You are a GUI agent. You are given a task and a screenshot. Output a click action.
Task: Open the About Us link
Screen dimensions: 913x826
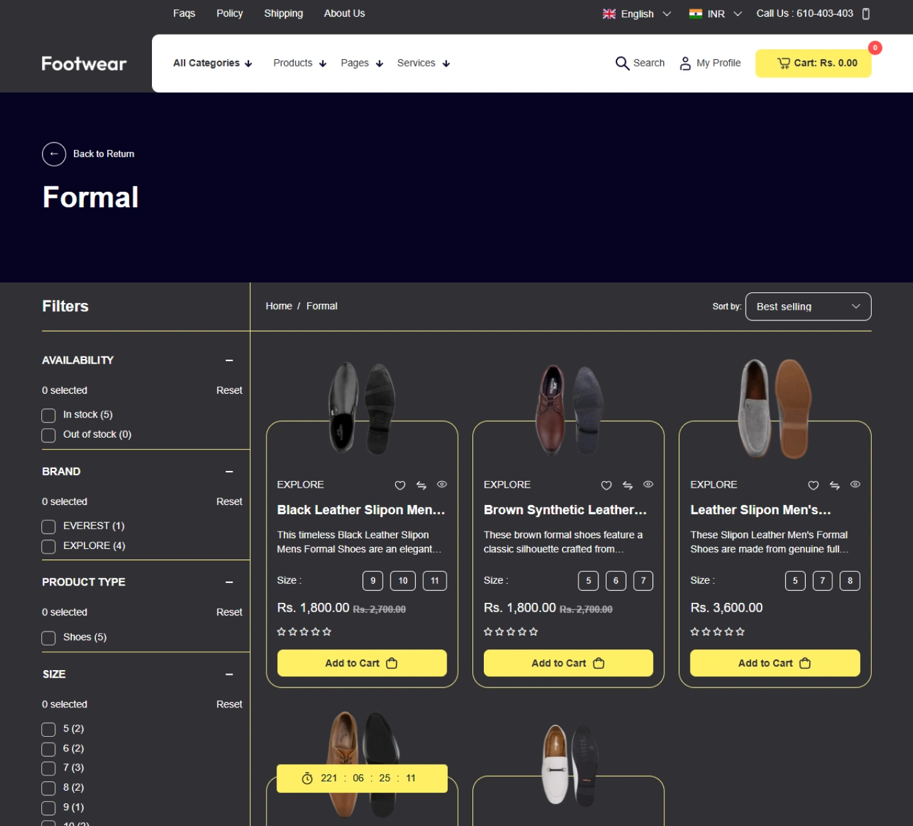pyautogui.click(x=344, y=13)
